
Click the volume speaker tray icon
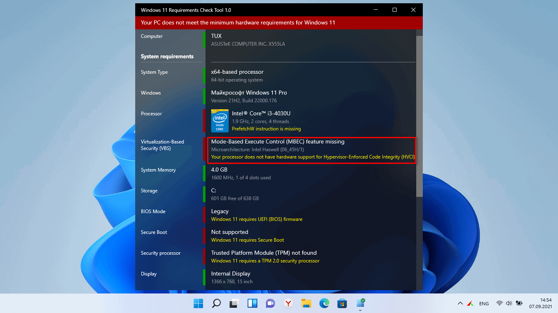(x=509, y=303)
